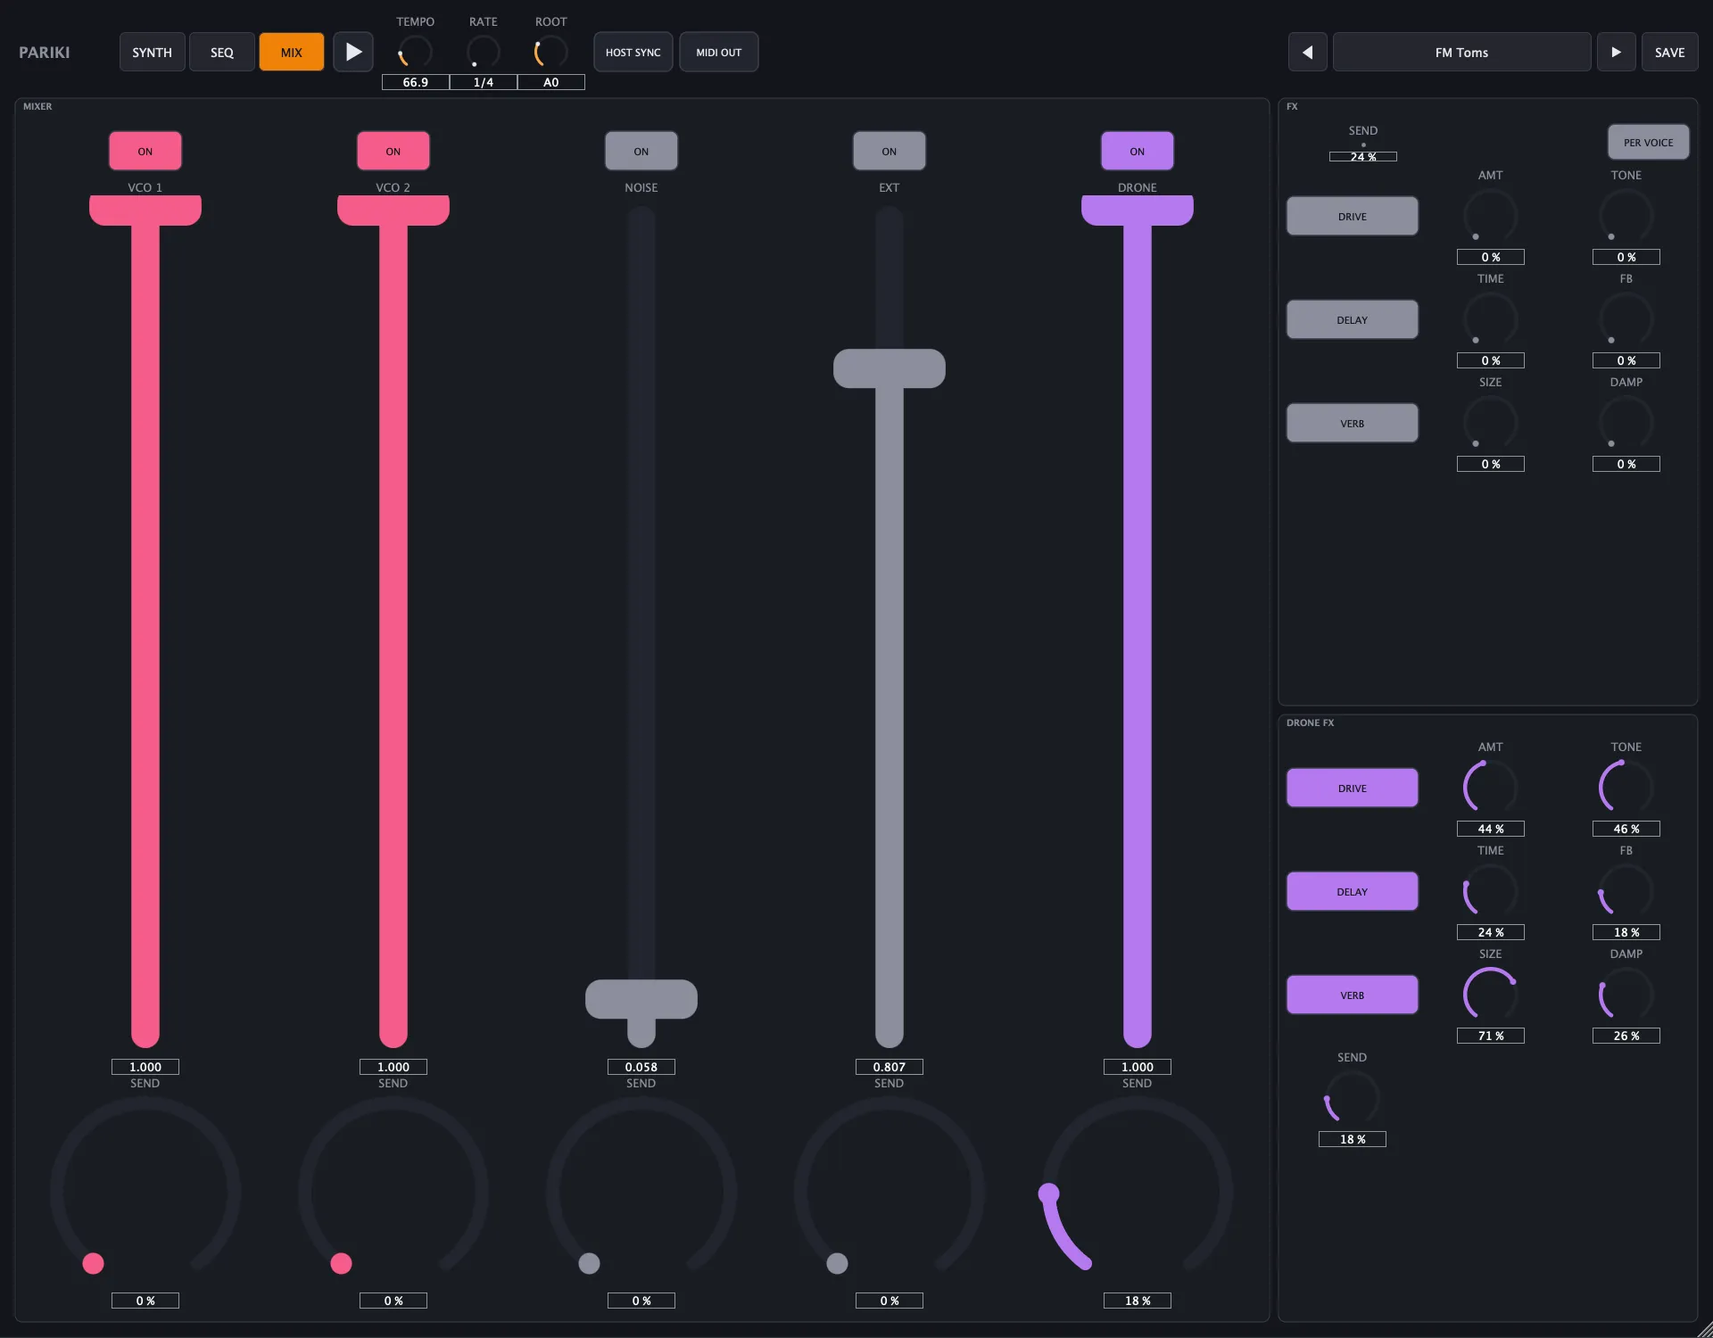
Task: Click the EXT level value 0.807
Action: tap(890, 1067)
